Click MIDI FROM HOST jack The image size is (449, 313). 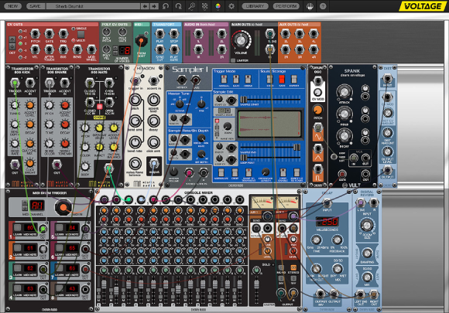tap(141, 41)
